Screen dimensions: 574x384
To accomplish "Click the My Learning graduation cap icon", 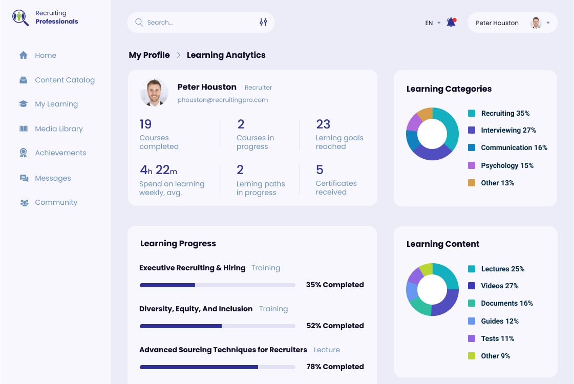I will pyautogui.click(x=23, y=104).
